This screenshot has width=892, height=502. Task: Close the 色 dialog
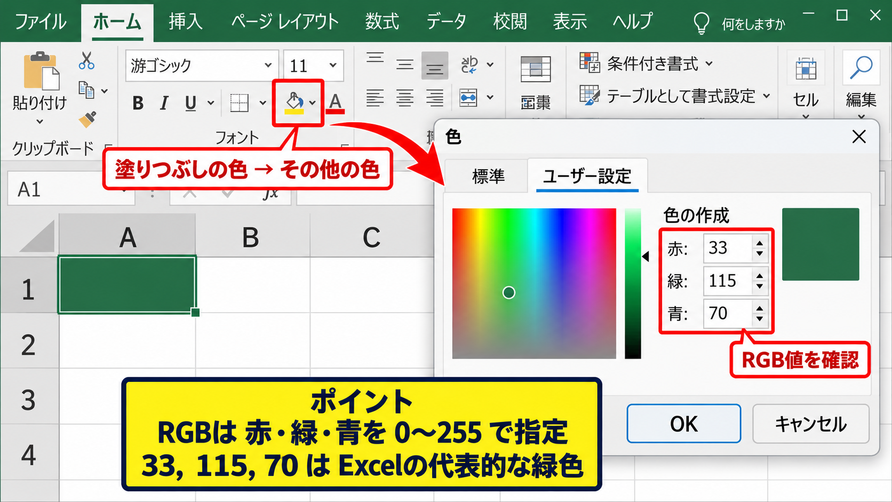[x=859, y=137]
